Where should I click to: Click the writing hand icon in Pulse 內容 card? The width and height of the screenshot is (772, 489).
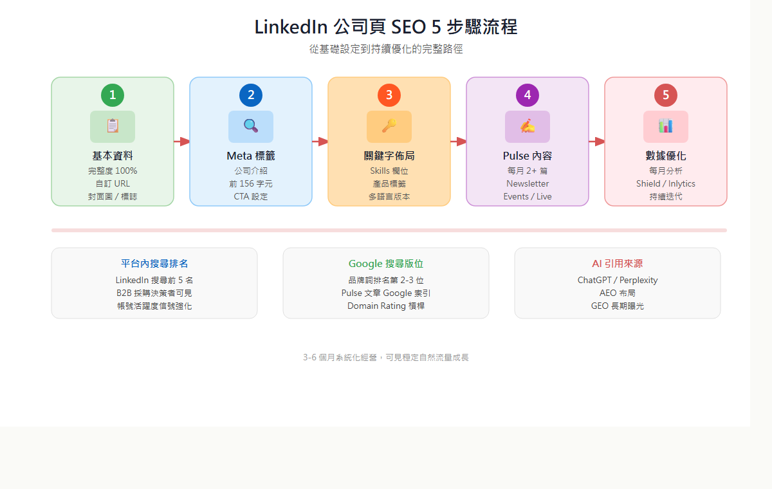528,126
